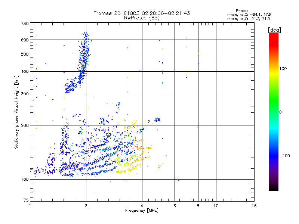Click the black bottom of the phase colorbar

(x=274, y=188)
